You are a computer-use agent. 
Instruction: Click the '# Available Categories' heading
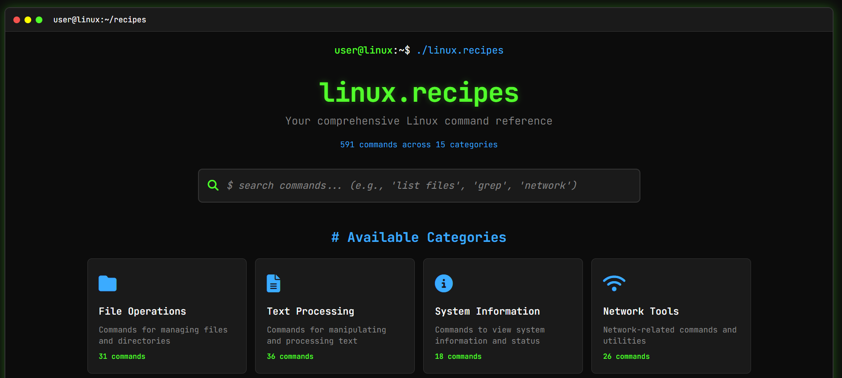(419, 237)
